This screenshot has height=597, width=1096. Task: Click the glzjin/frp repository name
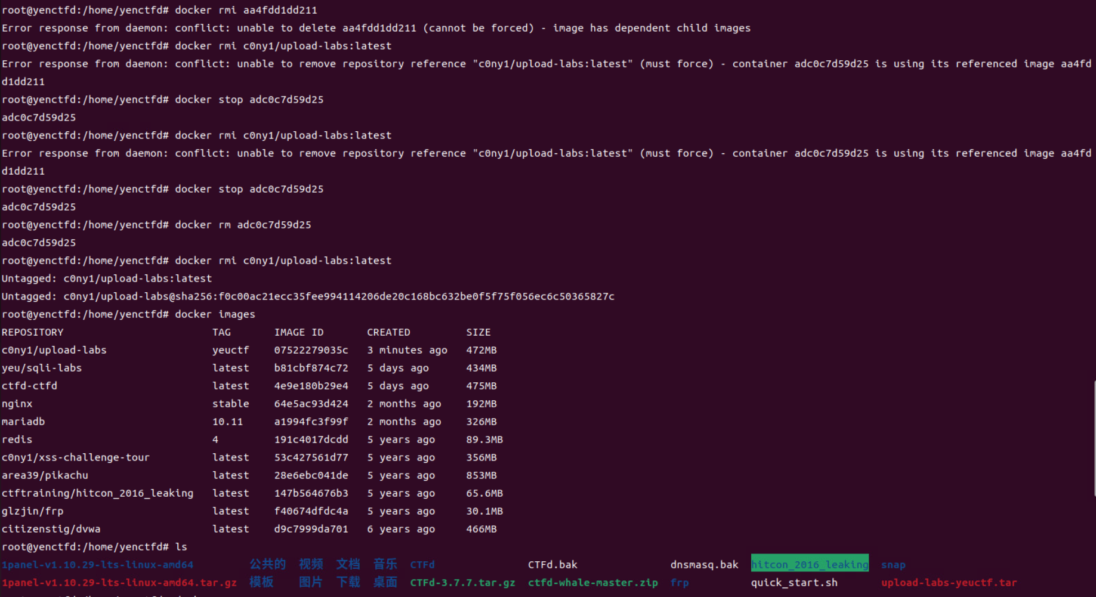[x=32, y=511]
